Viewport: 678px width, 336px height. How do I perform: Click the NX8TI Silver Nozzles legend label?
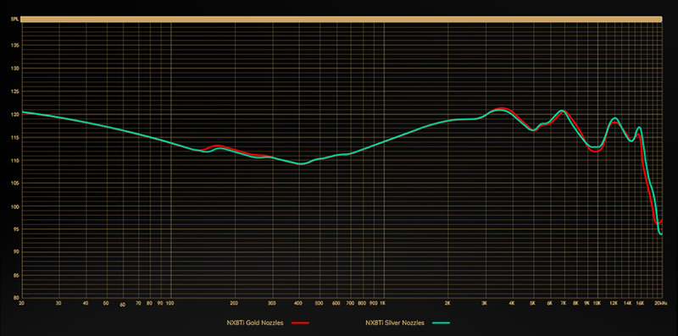(394, 322)
